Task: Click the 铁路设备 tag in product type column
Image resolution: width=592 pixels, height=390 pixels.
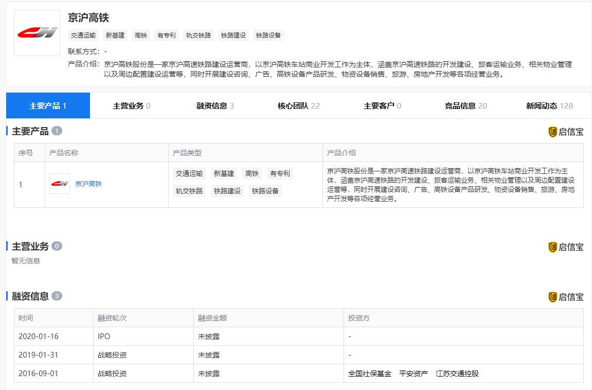Action: coord(265,191)
